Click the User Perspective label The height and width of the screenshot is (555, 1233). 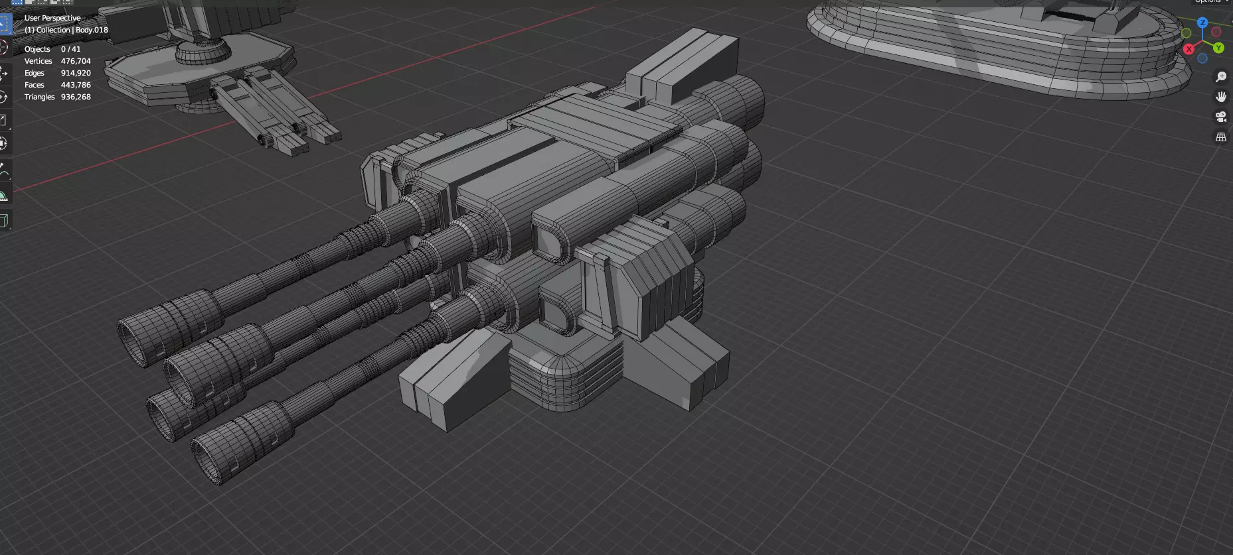[52, 18]
